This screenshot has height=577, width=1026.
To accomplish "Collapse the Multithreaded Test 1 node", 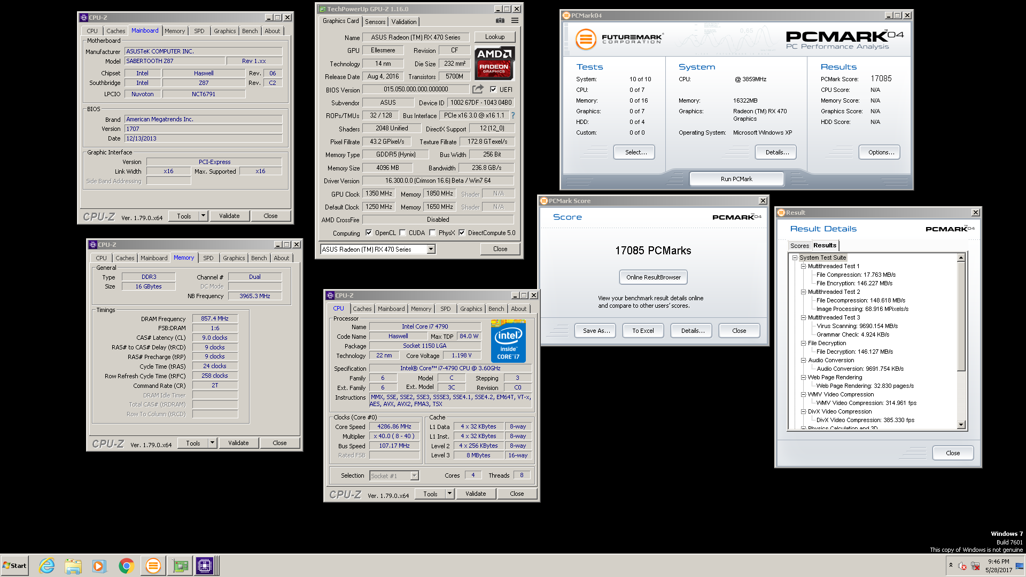I will pyautogui.click(x=803, y=266).
